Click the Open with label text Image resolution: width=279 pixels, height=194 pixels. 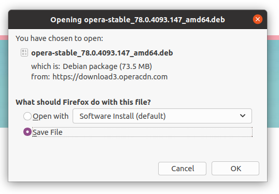[50, 116]
